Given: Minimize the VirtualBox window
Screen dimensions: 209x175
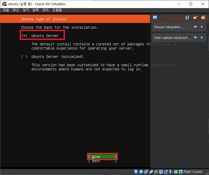Looking at the screenshot, I should pos(179,4).
